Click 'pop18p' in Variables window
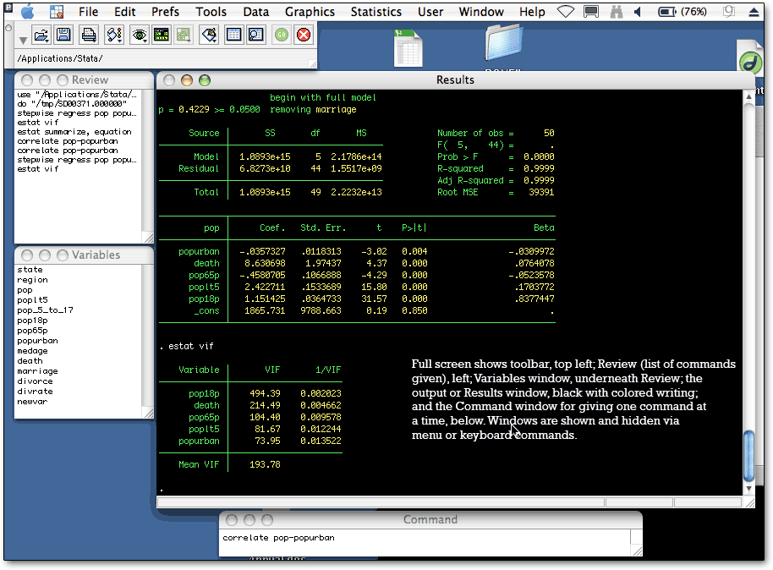The image size is (773, 570). coord(32,321)
